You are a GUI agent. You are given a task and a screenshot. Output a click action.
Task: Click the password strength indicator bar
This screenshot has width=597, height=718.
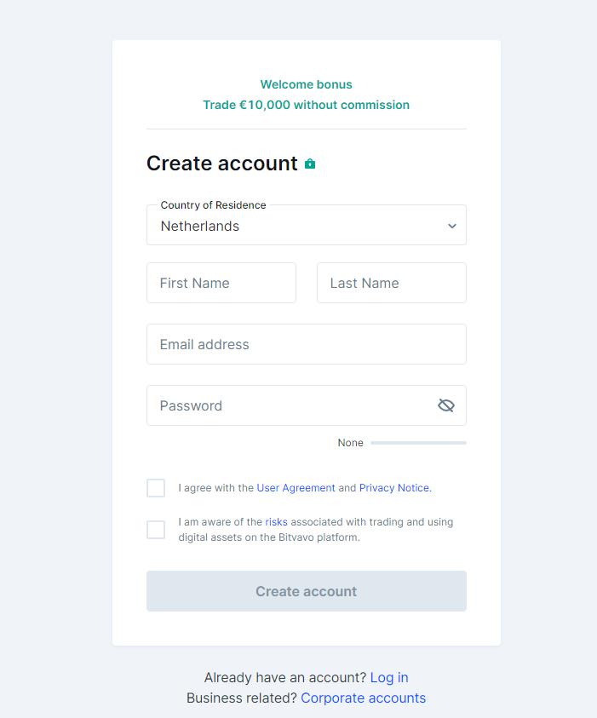point(418,443)
